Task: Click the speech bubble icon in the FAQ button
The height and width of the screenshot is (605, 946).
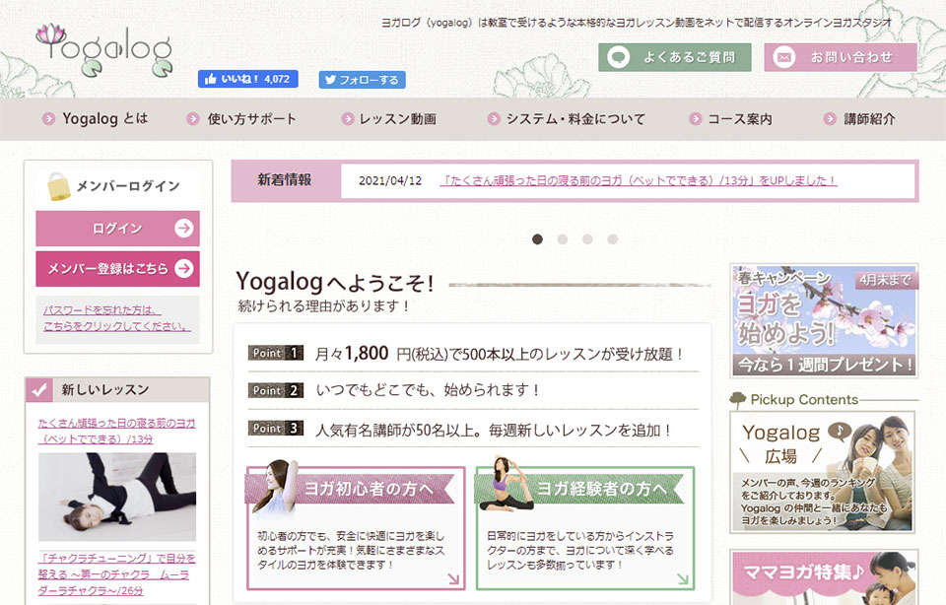Action: tap(619, 58)
